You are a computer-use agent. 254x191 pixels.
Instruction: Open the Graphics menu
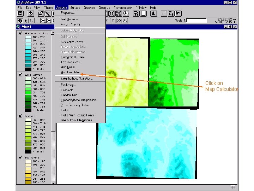click(x=89, y=7)
